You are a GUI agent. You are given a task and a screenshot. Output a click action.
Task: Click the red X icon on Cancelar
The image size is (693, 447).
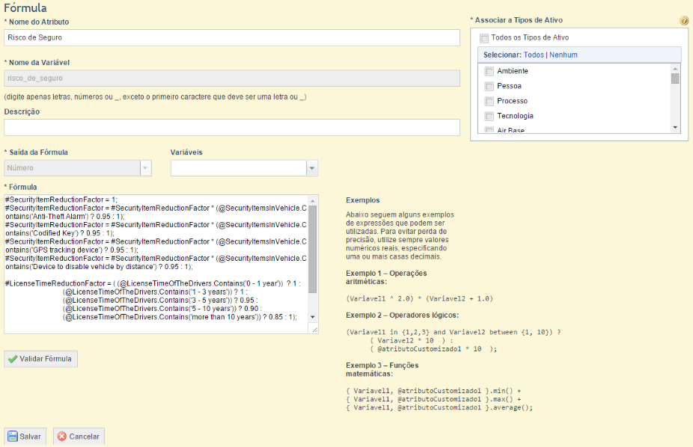tap(62, 437)
